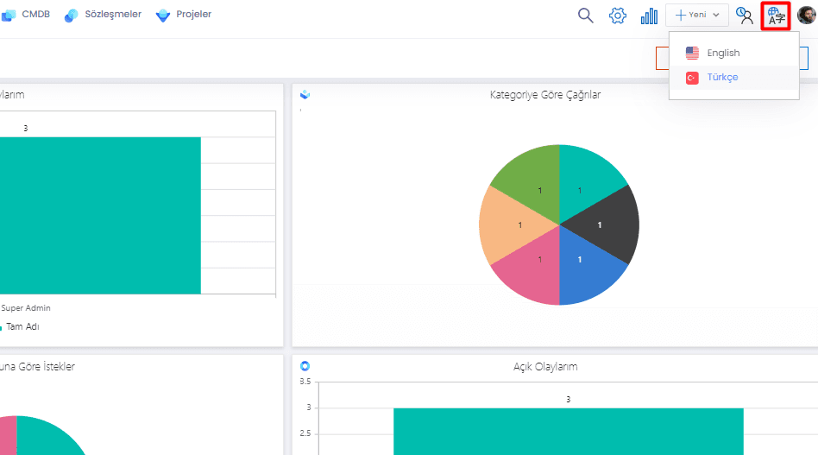Click the Kategoriye Göre Çağrılar widget icon
The image size is (818, 455).
point(305,94)
